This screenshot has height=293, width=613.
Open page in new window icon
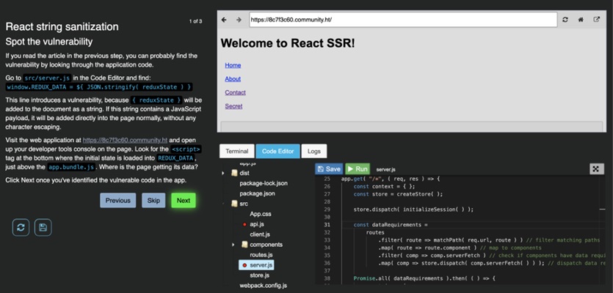point(596,20)
